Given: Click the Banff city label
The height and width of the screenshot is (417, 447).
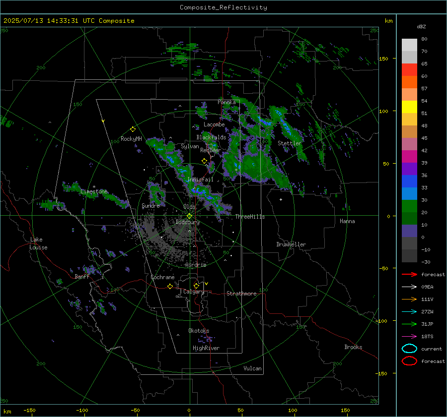Looking at the screenshot, I should coord(82,277).
